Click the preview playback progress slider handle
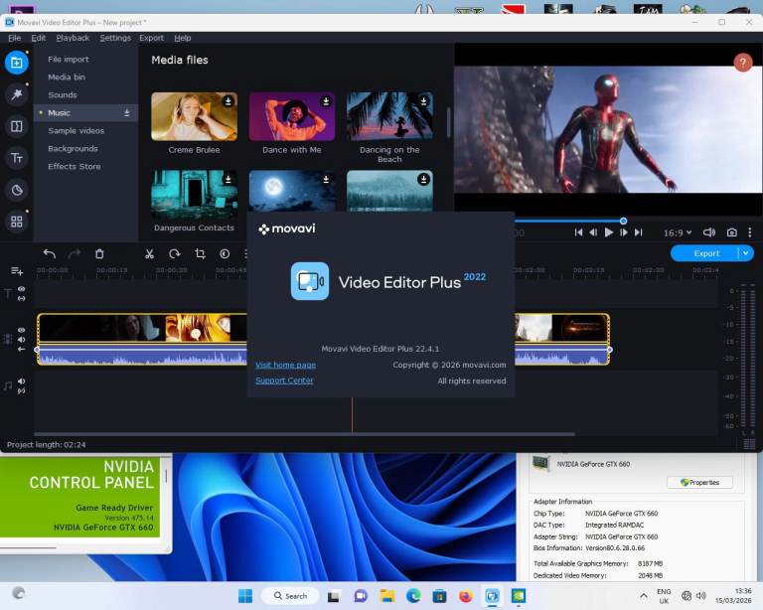 pyautogui.click(x=623, y=221)
